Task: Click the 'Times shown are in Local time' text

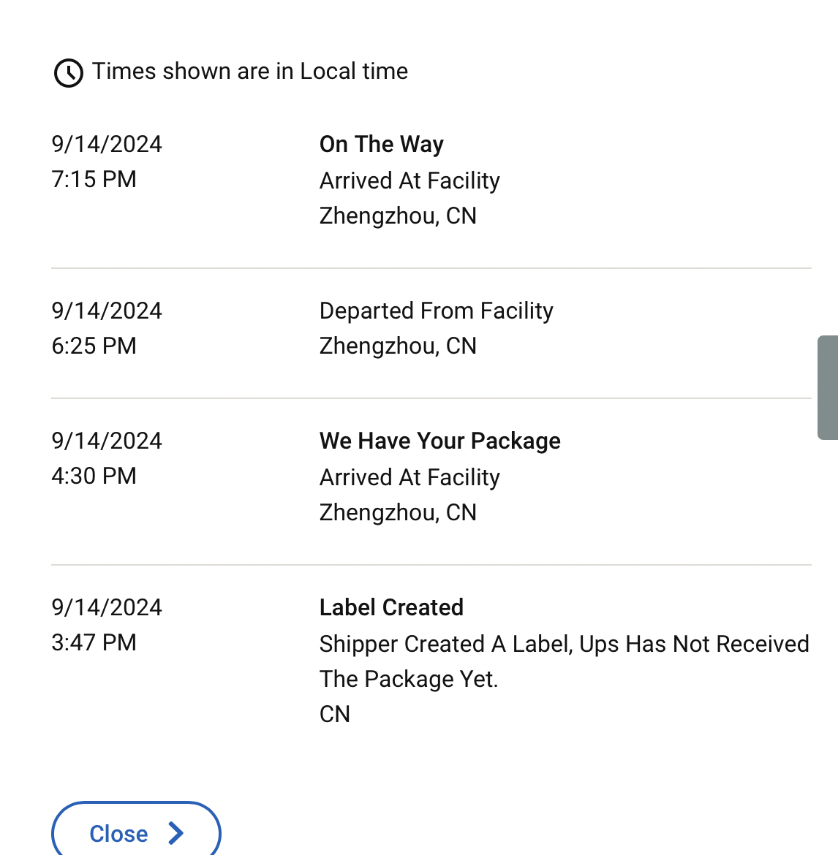Action: pyautogui.click(x=250, y=72)
